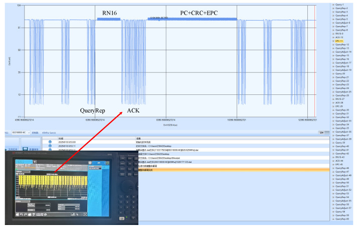Select QueryAdjust-36 in the command list
The height and width of the screenshot is (229, 358).
343,132
